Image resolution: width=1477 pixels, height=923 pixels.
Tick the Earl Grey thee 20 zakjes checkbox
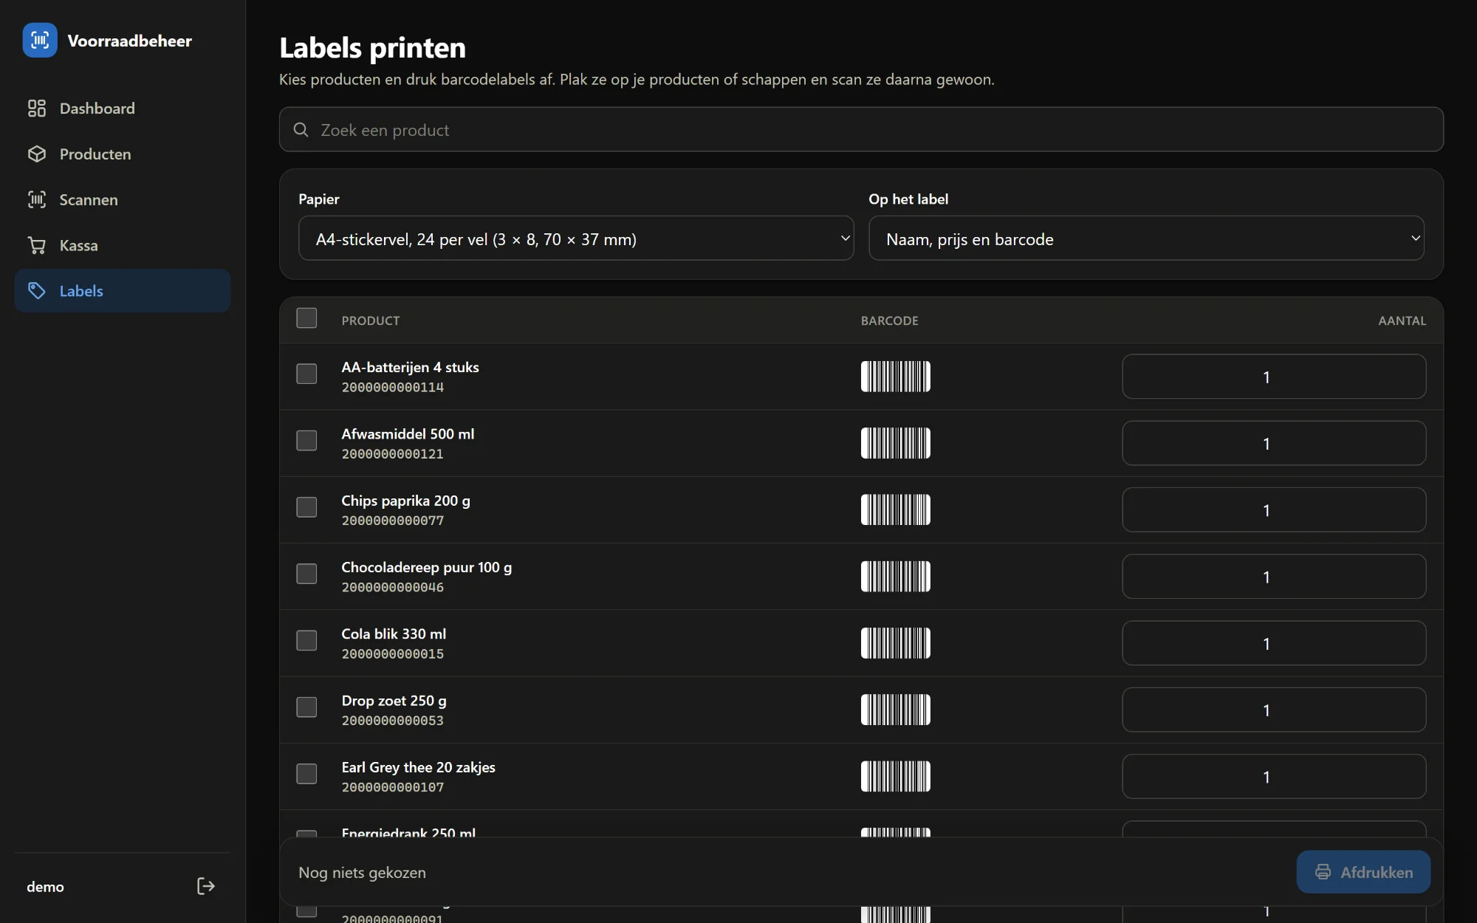pyautogui.click(x=306, y=774)
